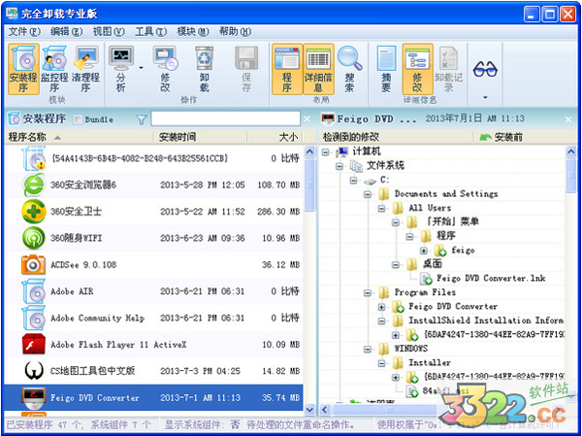
Task: Show the 摘要 details view
Action: [386, 69]
